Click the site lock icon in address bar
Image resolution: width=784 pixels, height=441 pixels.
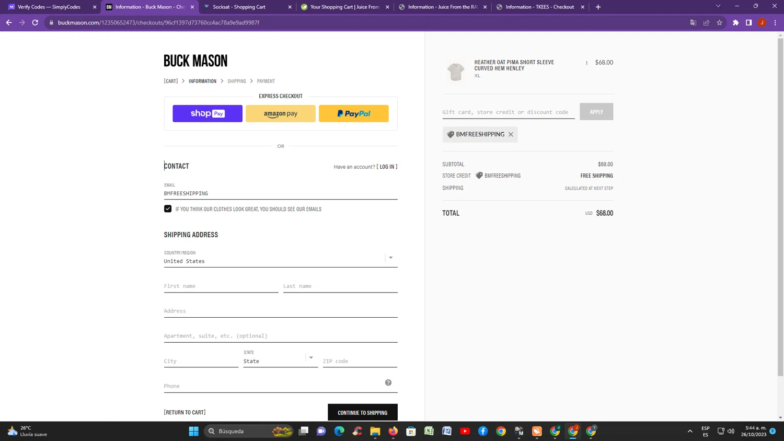click(51, 22)
